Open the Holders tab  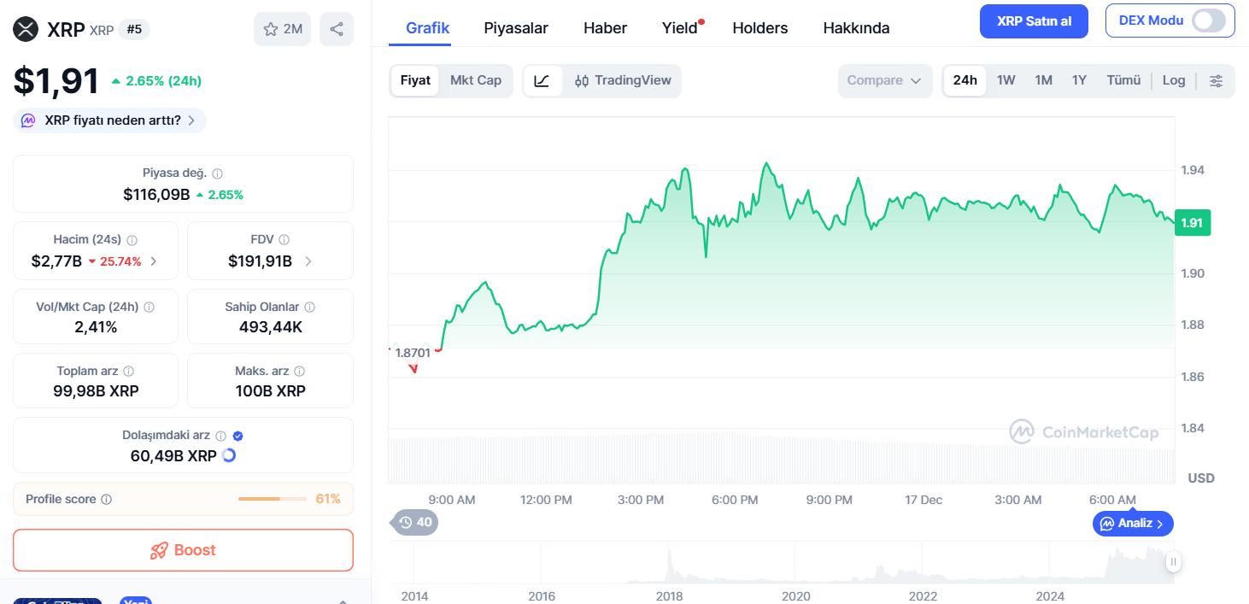pyautogui.click(x=760, y=27)
